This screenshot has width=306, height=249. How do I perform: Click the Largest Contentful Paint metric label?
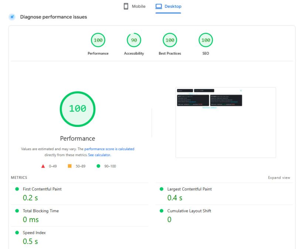click(190, 189)
